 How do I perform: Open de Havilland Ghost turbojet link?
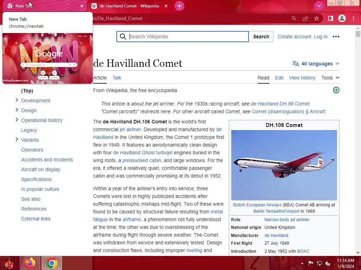tap(143, 153)
